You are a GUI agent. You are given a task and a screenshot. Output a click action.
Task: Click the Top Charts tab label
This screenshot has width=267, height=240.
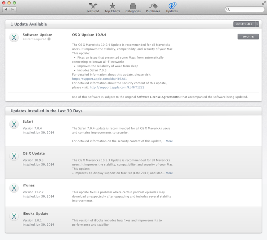point(112,11)
